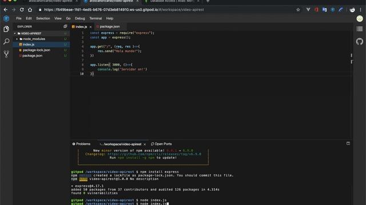The width and height of the screenshot is (366, 205).
Task: Collapse the VIDEO-APIREST root folder
Action: [x=15, y=34]
